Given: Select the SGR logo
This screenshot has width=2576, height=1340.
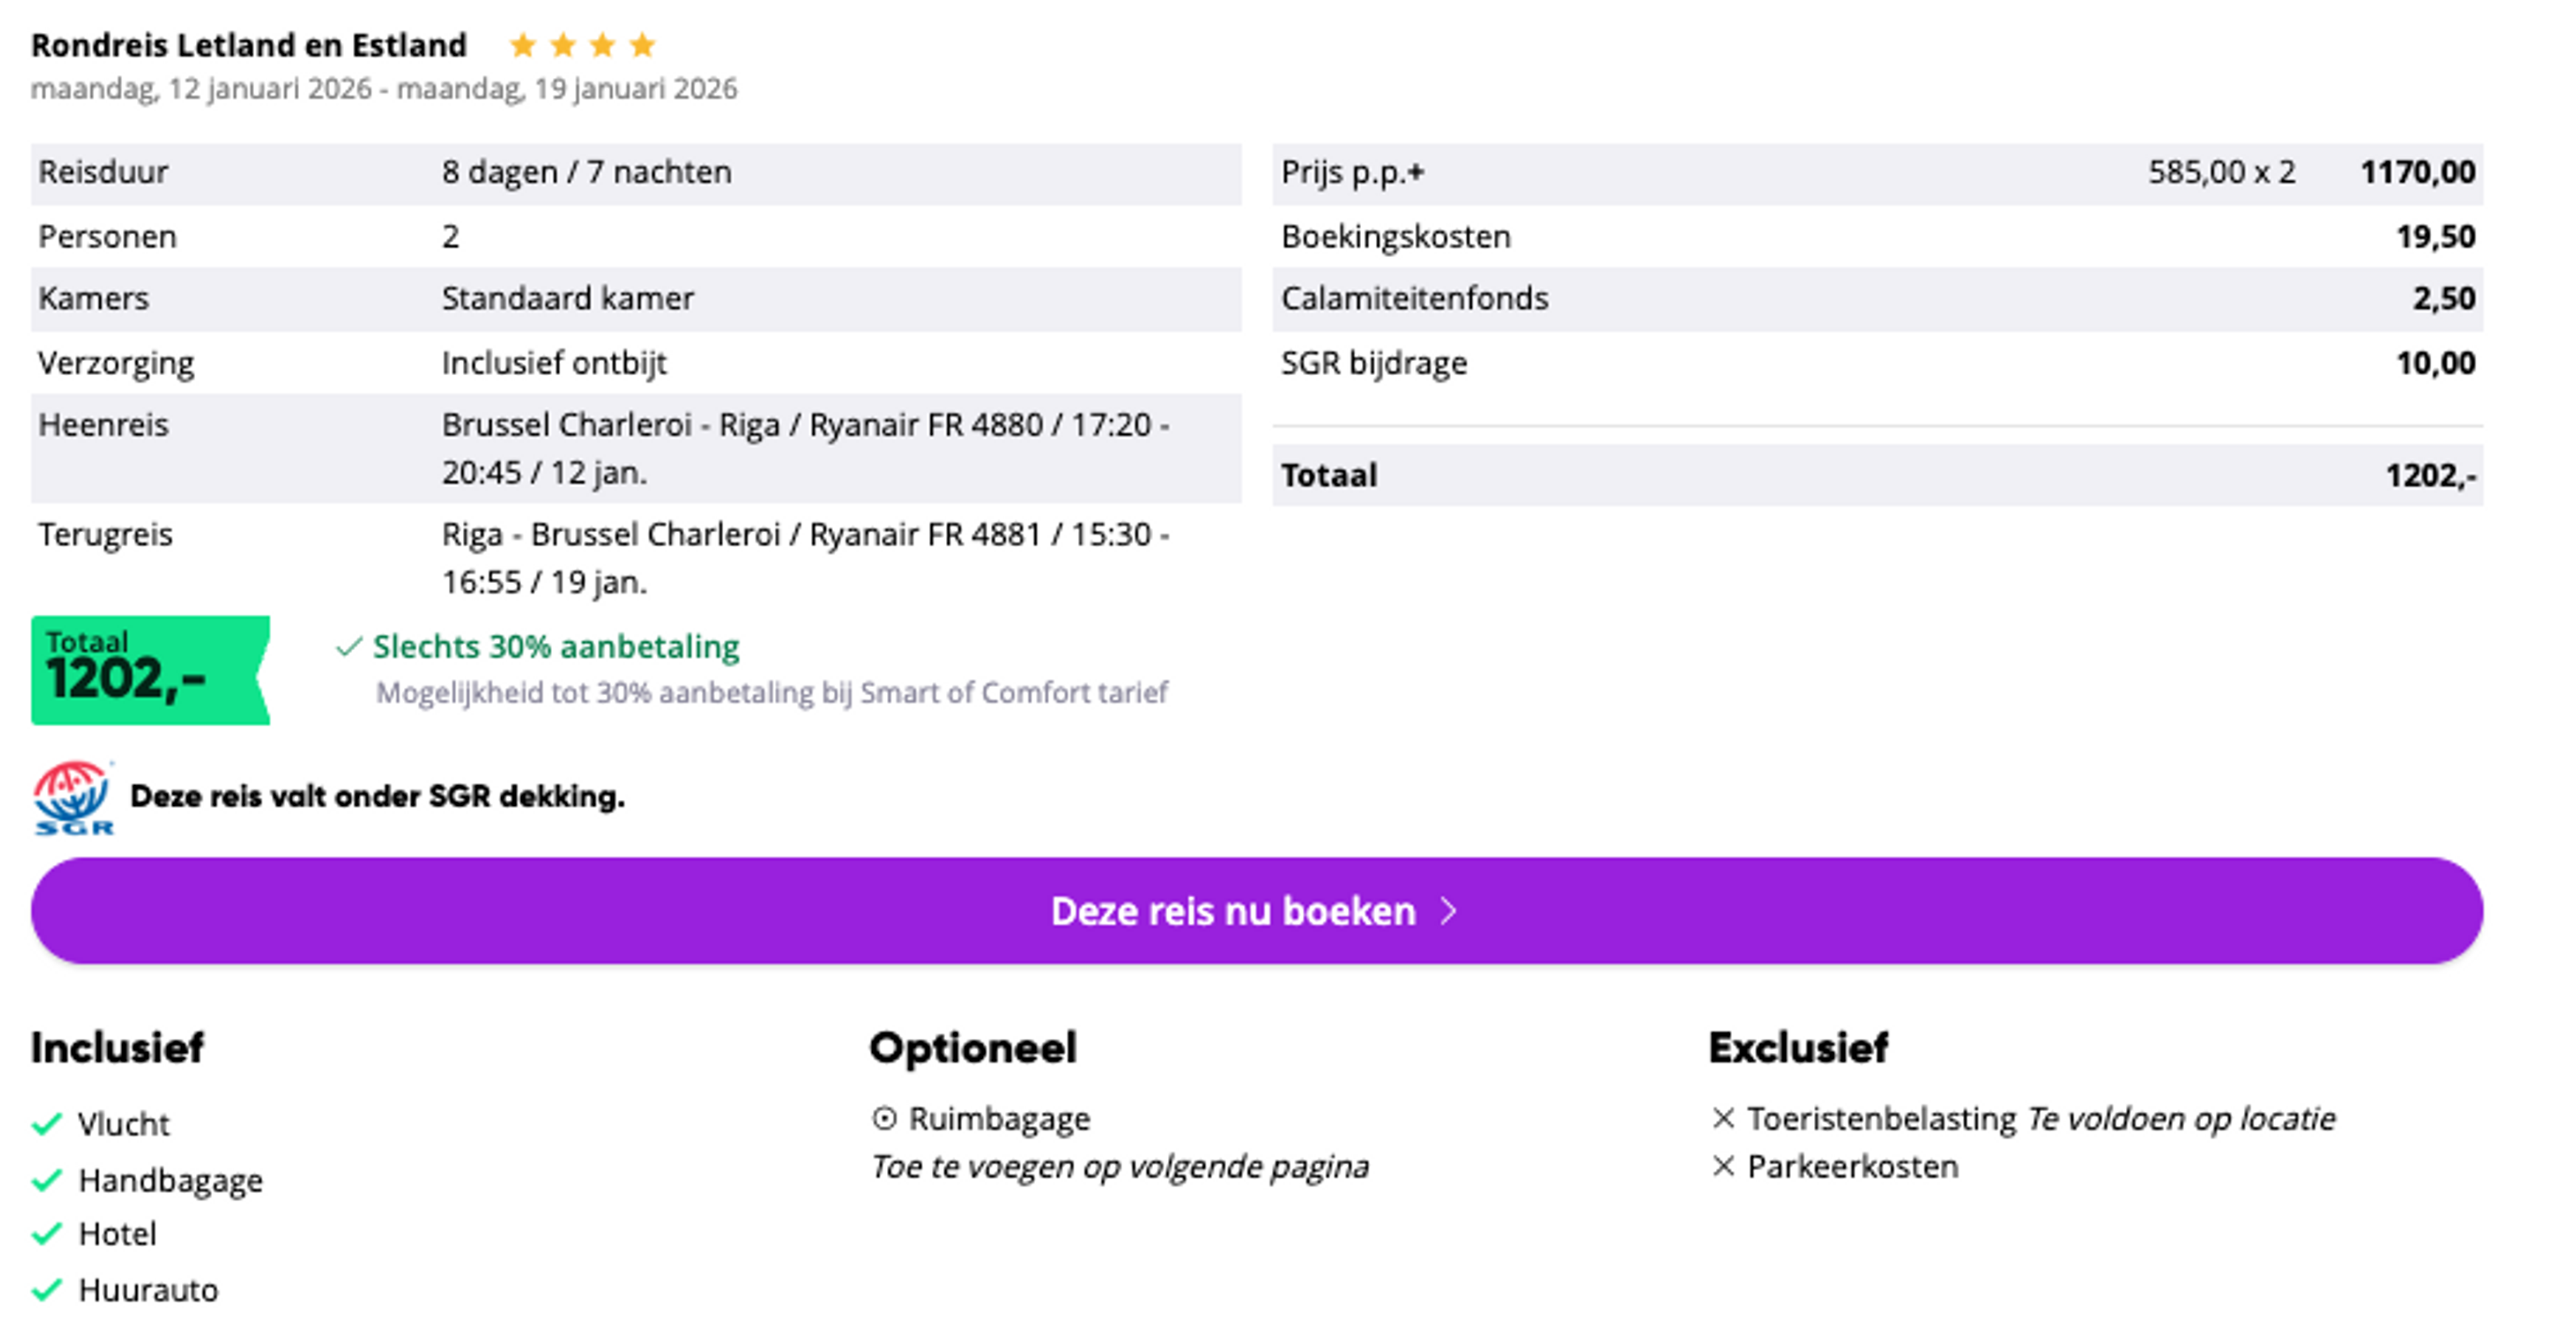Looking at the screenshot, I should [x=74, y=800].
